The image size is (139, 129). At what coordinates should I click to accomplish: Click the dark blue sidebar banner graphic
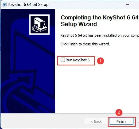click(28, 61)
